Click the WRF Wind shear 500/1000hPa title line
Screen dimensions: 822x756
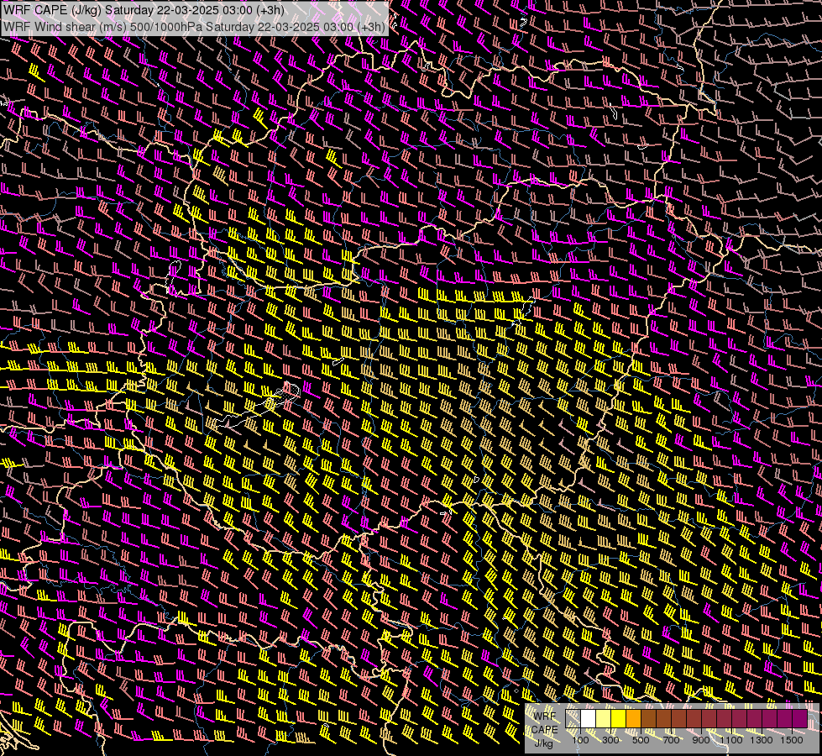coord(194,27)
